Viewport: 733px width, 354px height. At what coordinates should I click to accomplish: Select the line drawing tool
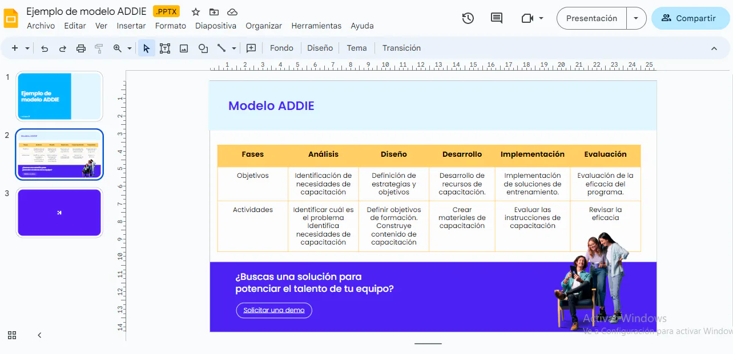pos(222,48)
